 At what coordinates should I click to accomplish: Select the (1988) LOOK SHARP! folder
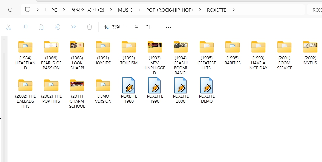(77, 55)
